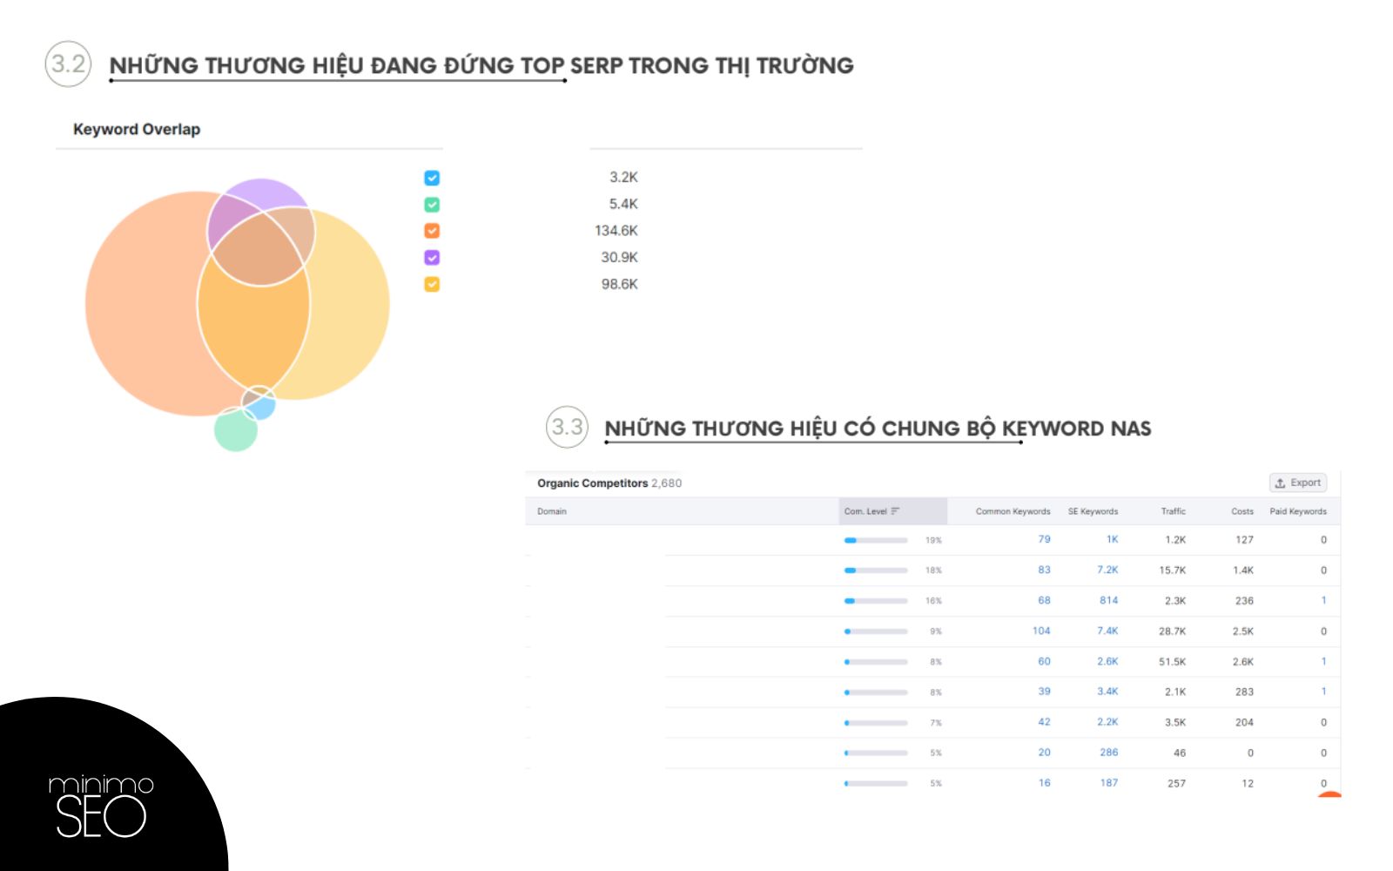The width and height of the screenshot is (1393, 871).
Task: Open the 60 common keywords link
Action: pos(1044,661)
